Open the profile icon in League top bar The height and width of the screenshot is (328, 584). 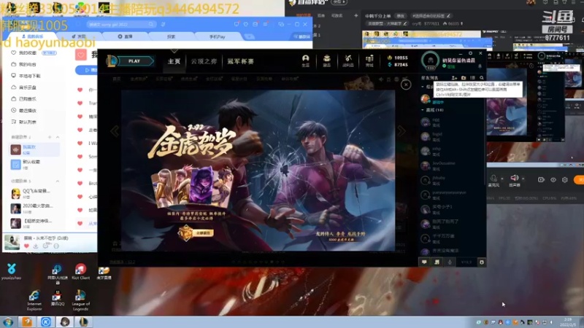pos(305,60)
